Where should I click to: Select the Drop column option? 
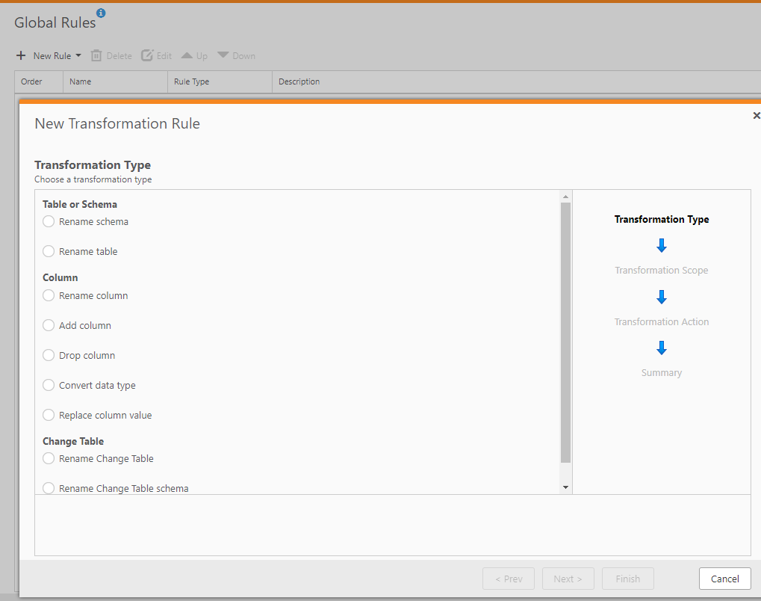pos(49,355)
